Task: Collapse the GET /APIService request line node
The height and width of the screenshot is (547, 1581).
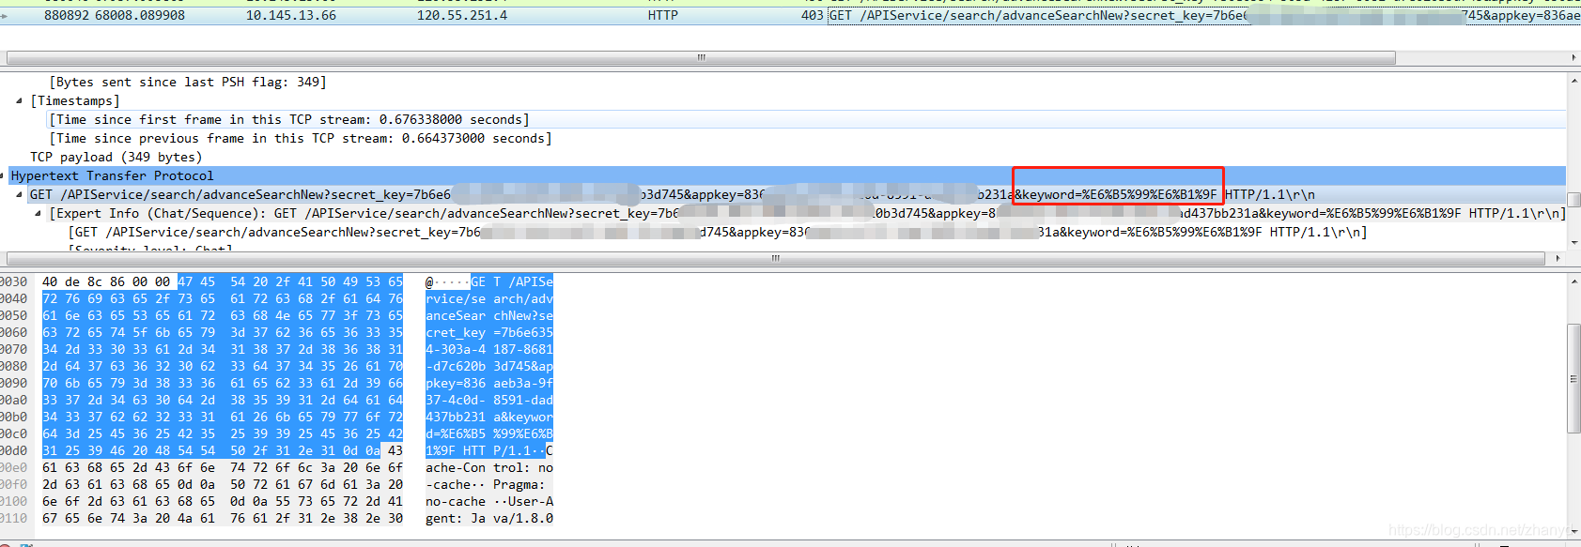Action: [20, 194]
